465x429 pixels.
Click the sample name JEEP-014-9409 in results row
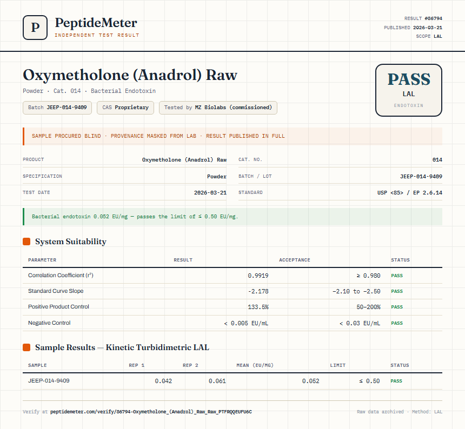[49, 381]
